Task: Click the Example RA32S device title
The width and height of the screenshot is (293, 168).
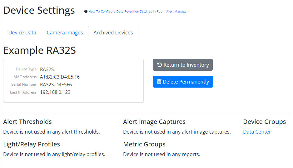Action: [x=40, y=50]
